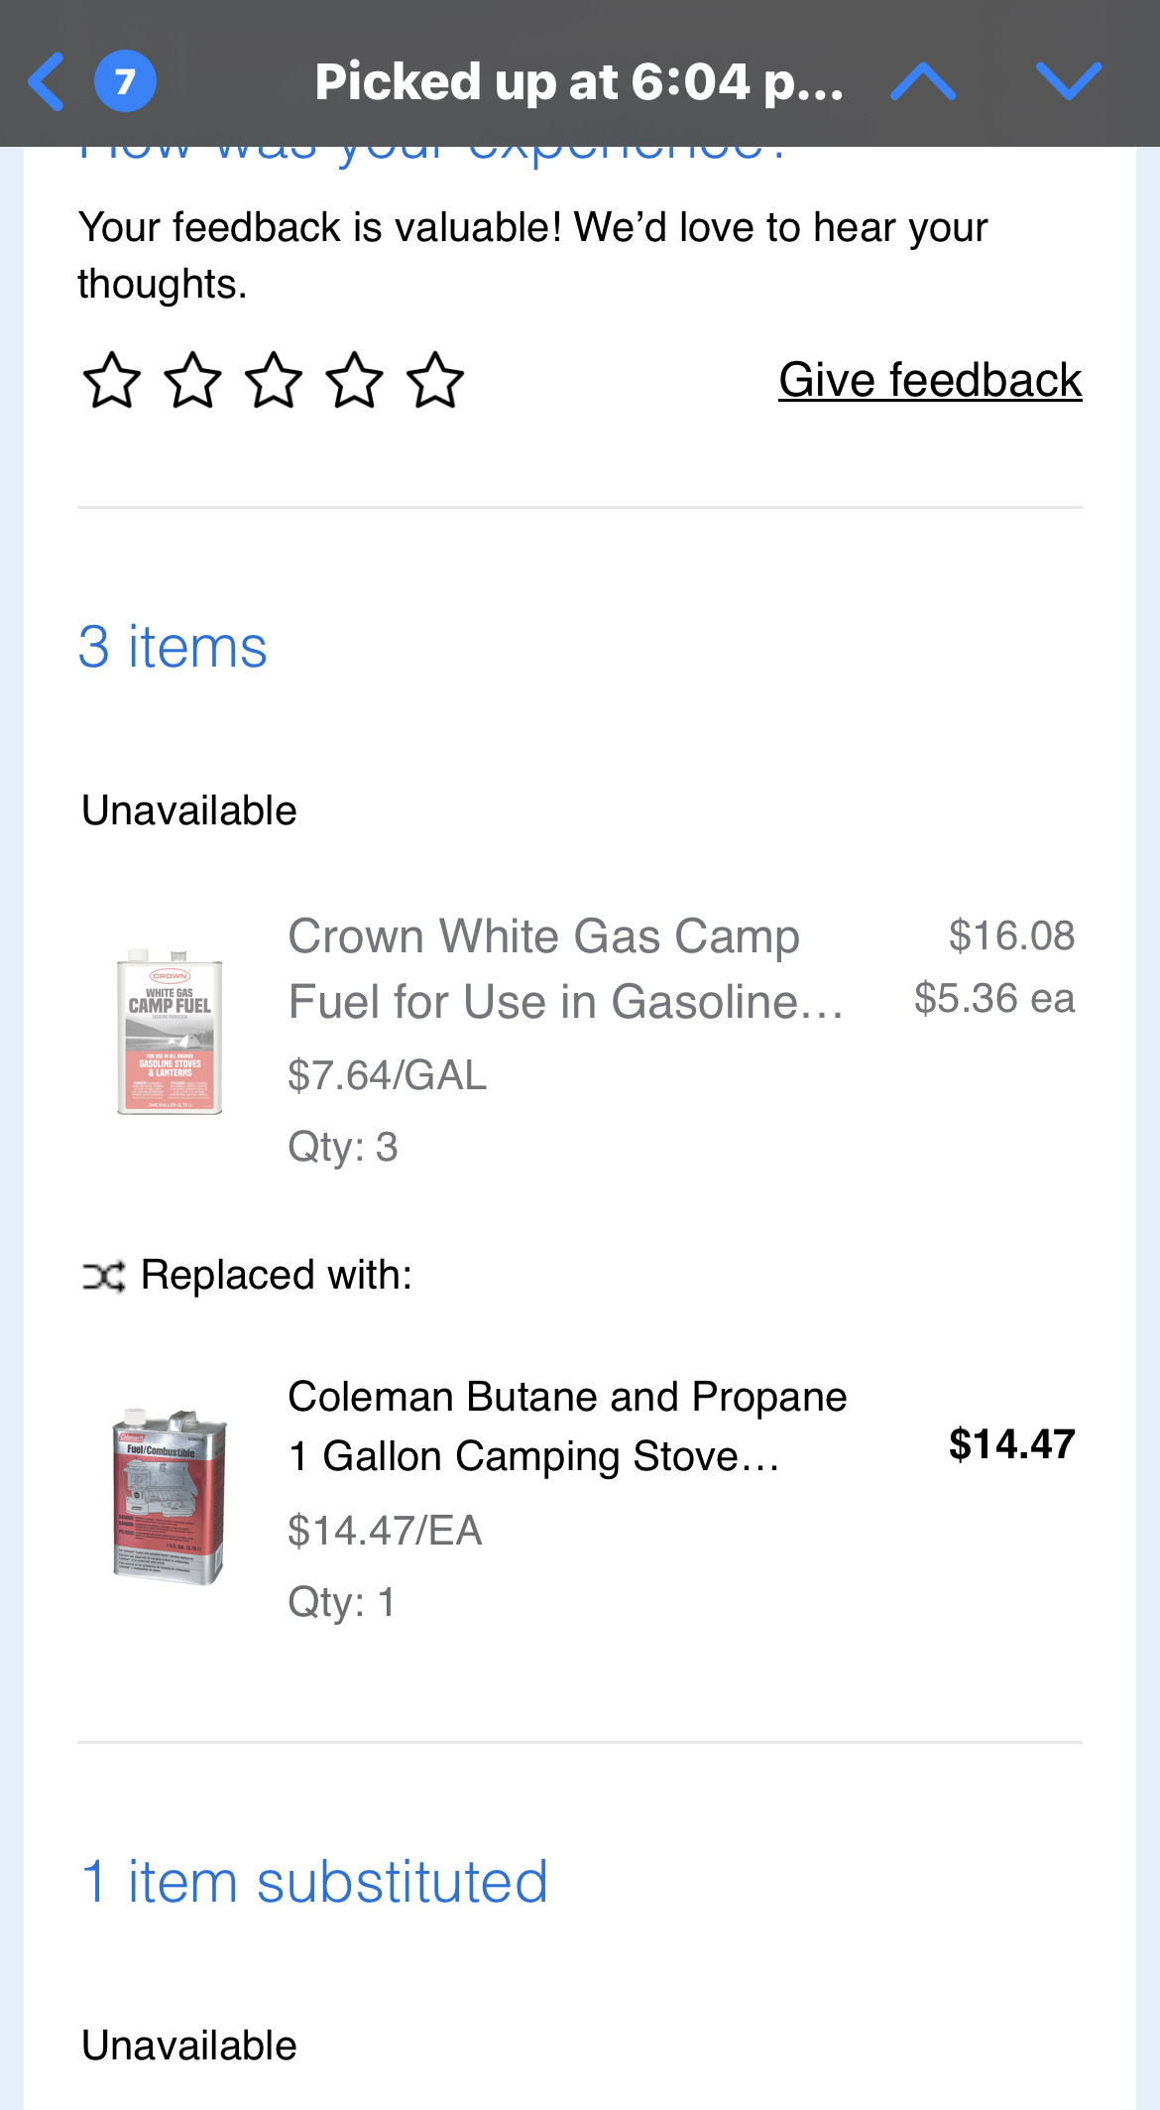The width and height of the screenshot is (1160, 2110).
Task: Open the Give feedback link
Action: pos(929,380)
